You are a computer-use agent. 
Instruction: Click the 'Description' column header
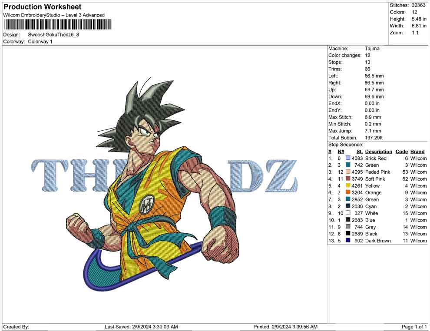pyautogui.click(x=378, y=151)
